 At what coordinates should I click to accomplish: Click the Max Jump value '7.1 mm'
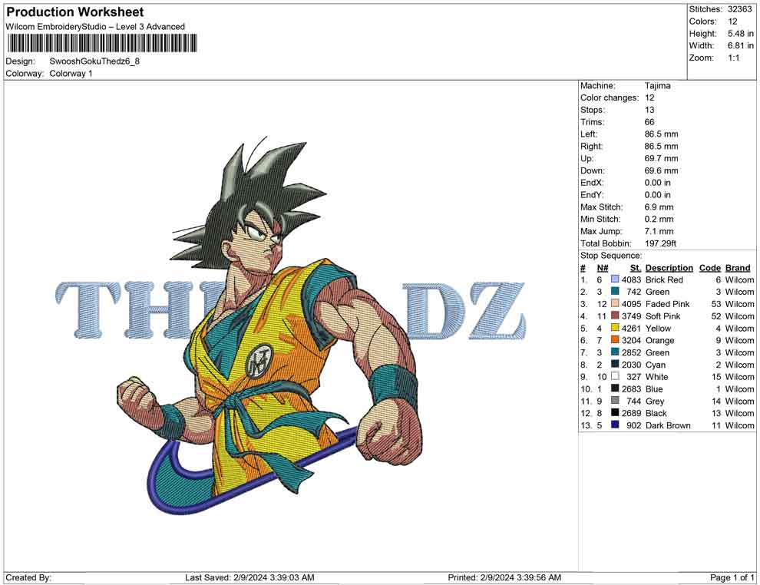tap(659, 231)
